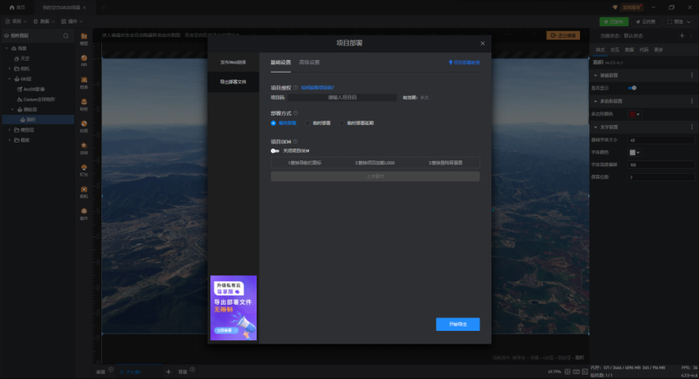
Task: Open the three-dot menu for 文字设置 section
Action: tap(692, 127)
